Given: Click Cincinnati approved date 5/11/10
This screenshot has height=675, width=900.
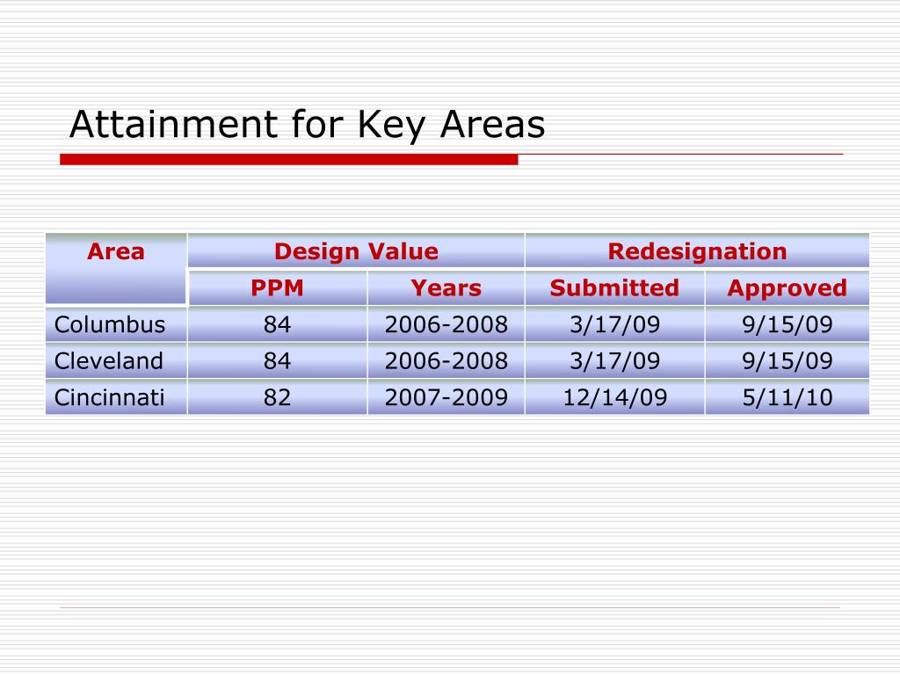Looking at the screenshot, I should [x=787, y=396].
